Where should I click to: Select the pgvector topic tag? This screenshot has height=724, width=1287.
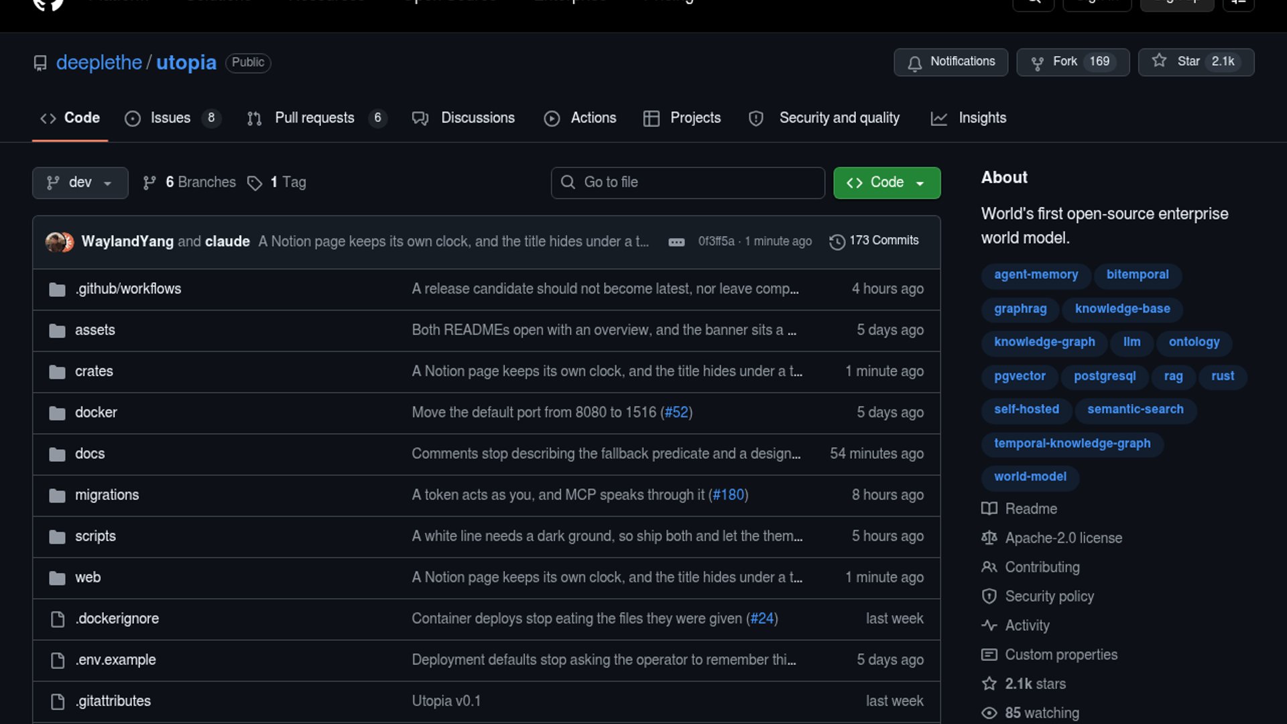pyautogui.click(x=1019, y=377)
